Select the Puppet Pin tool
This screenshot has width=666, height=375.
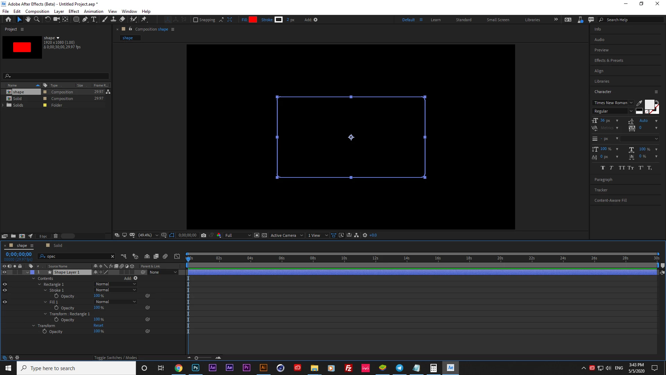[144, 19]
